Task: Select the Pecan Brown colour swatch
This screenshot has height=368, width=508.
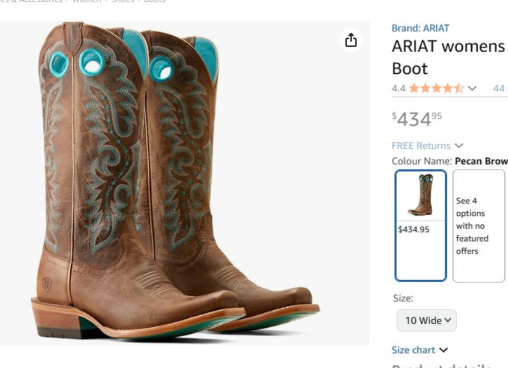Action: click(420, 225)
